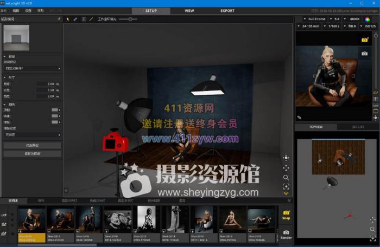Click the Snap camera button
380x247 pixels.
(287, 214)
